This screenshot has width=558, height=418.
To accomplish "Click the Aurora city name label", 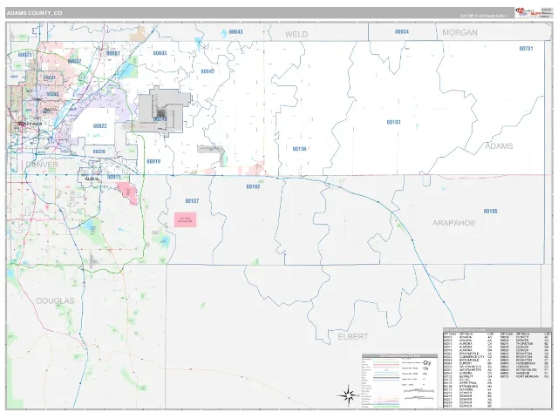I will [x=92, y=179].
